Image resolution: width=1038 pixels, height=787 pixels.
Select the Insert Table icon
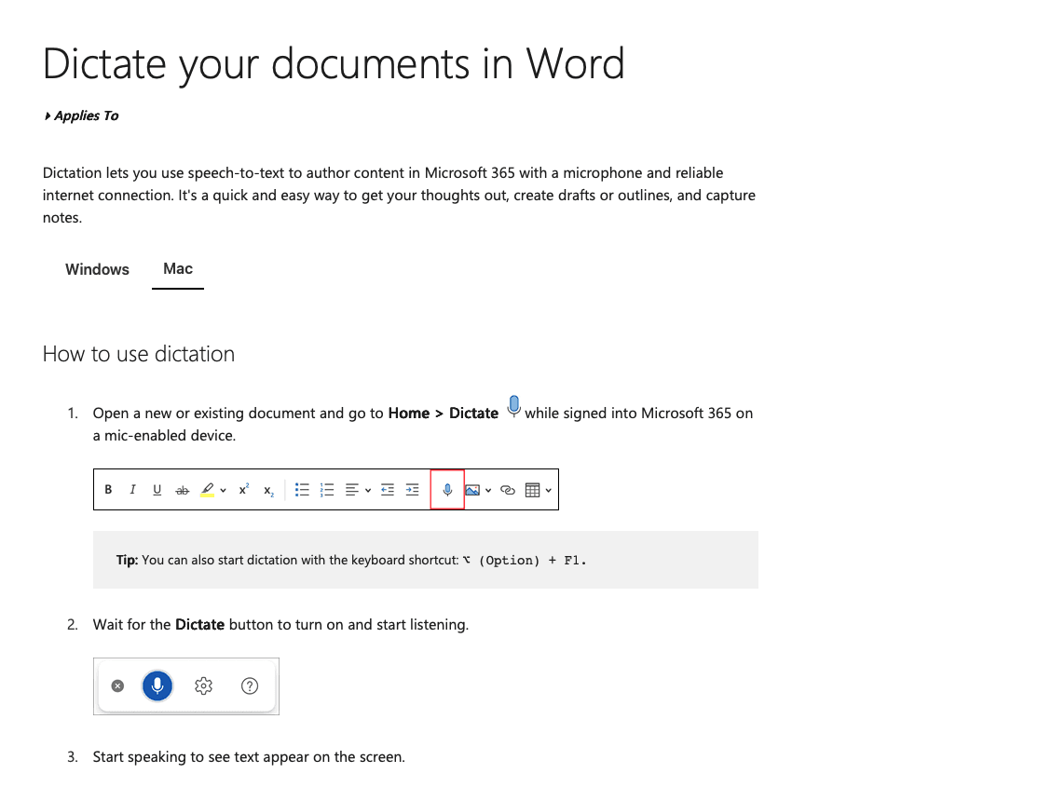point(533,489)
